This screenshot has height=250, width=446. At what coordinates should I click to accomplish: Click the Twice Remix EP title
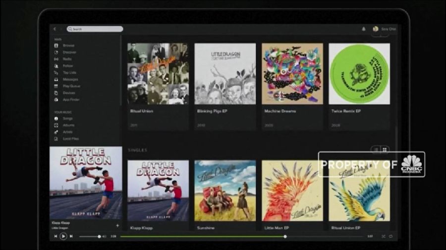click(346, 111)
